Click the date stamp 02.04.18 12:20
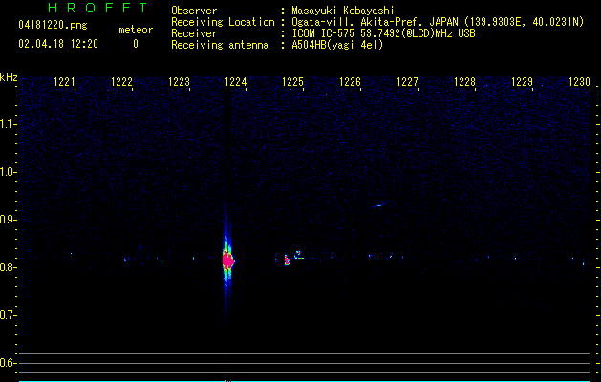The width and height of the screenshot is (601, 382). coord(58,44)
